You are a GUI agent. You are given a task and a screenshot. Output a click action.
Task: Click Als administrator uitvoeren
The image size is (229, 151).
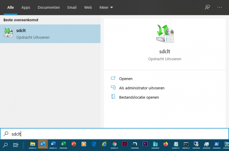pyautogui.click(x=142, y=88)
